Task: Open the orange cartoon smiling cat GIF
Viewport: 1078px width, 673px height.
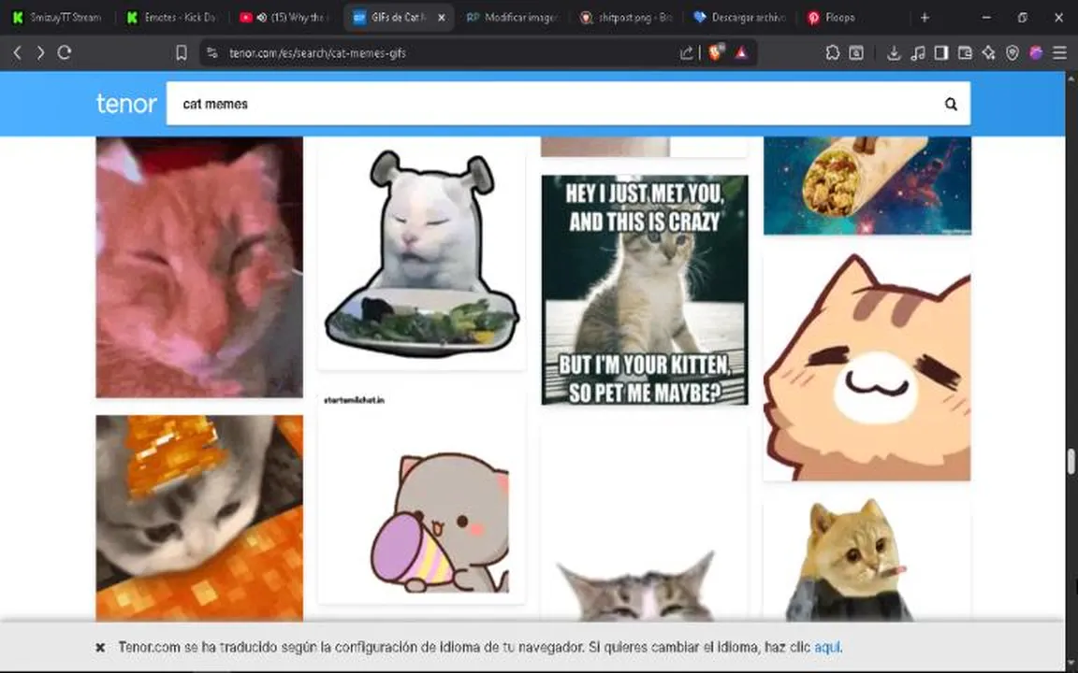Action: [867, 366]
